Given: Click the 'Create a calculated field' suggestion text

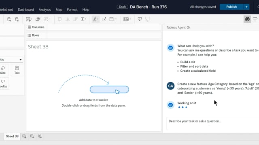Looking at the screenshot, I should [x=198, y=71].
